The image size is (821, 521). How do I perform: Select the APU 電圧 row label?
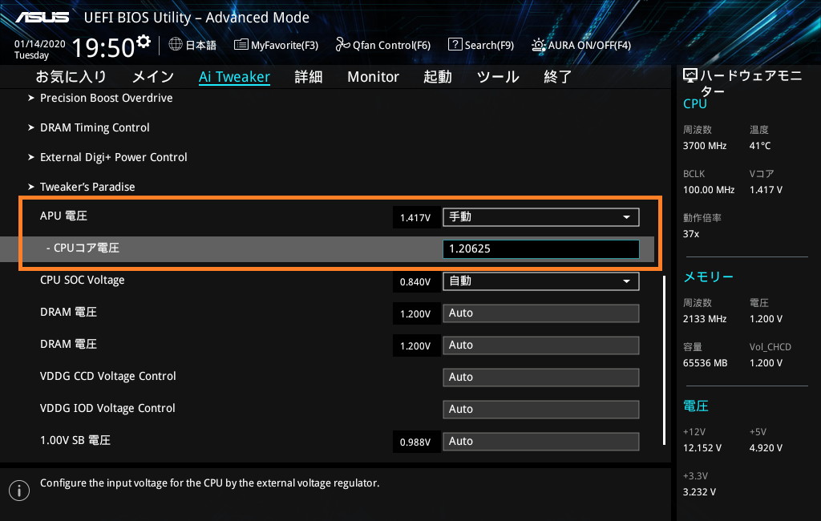pyautogui.click(x=63, y=216)
